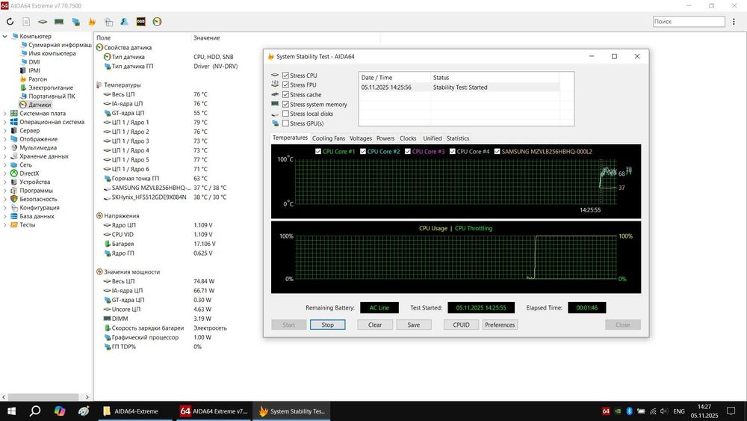The height and width of the screenshot is (421, 747).
Task: Toggle the Stress FPU checkbox
Action: pyautogui.click(x=286, y=84)
